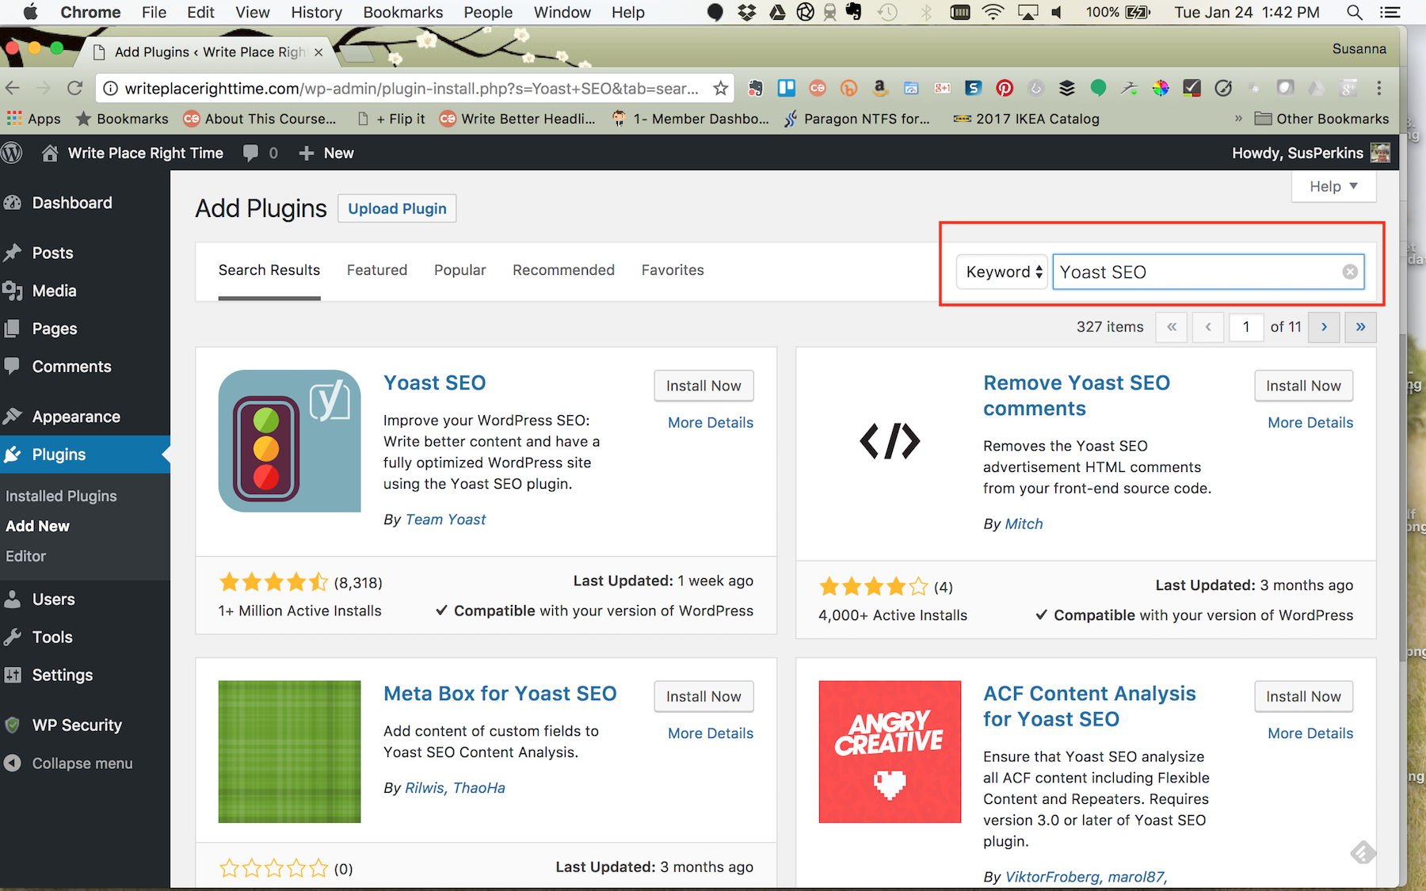This screenshot has width=1426, height=891.
Task: Open Chrome's three-dot menu
Action: pos(1379,88)
